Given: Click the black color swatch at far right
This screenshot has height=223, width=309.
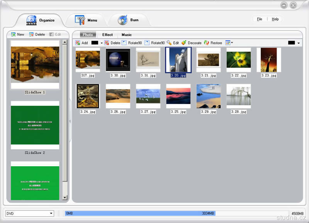Looking at the screenshot, I should point(292,43).
